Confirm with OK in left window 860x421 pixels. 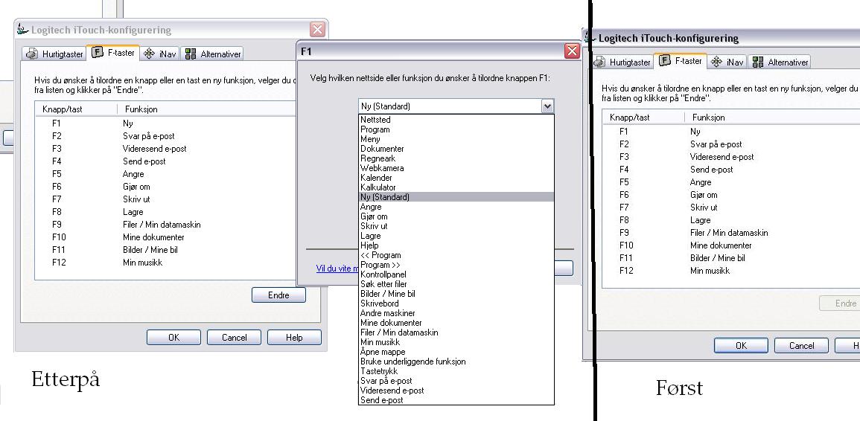click(174, 338)
